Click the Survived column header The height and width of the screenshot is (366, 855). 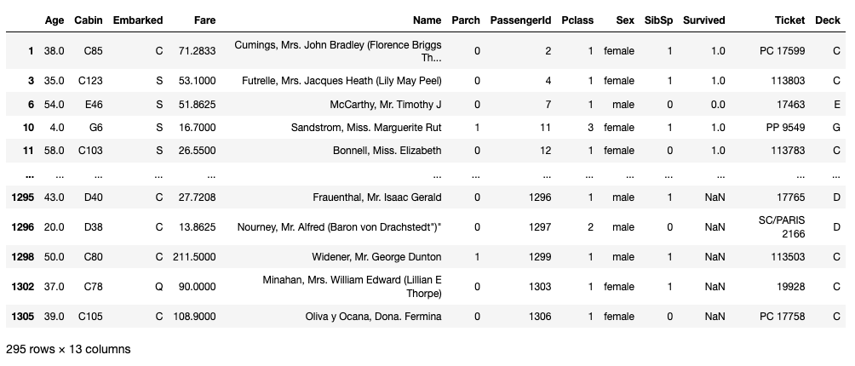pos(704,20)
